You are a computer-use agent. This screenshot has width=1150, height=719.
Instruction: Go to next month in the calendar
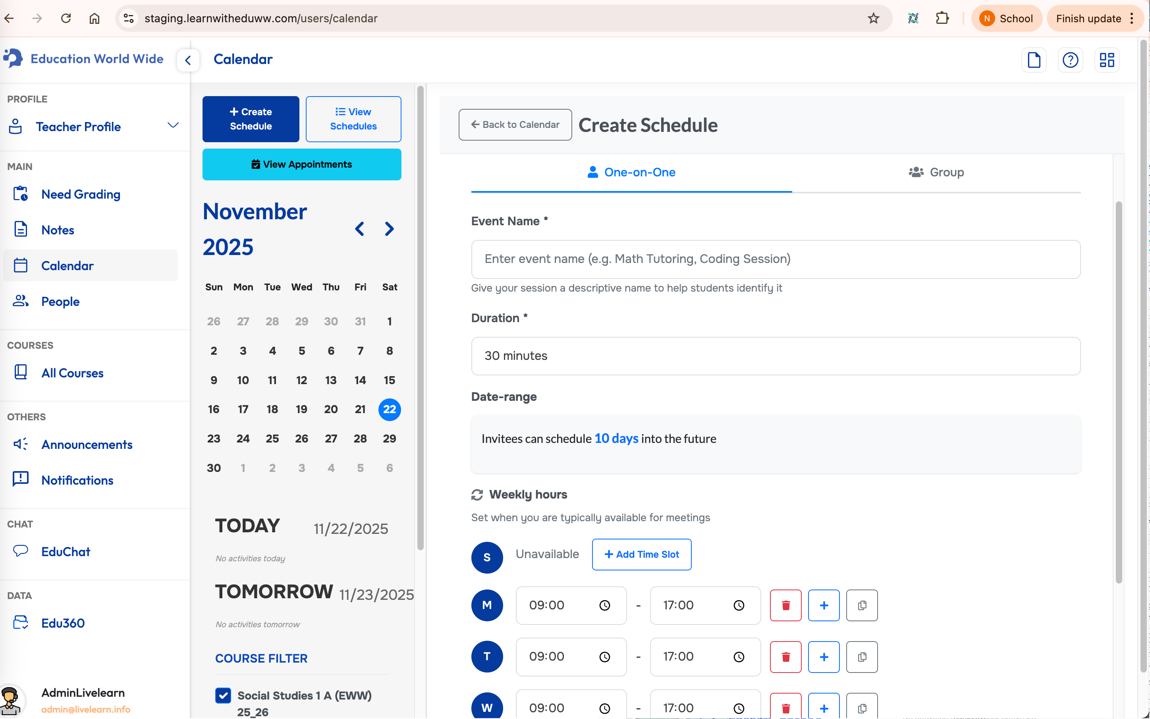tap(389, 229)
